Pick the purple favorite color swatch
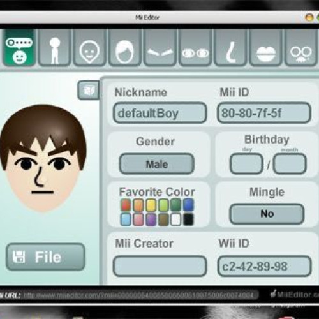 coord(151,219)
